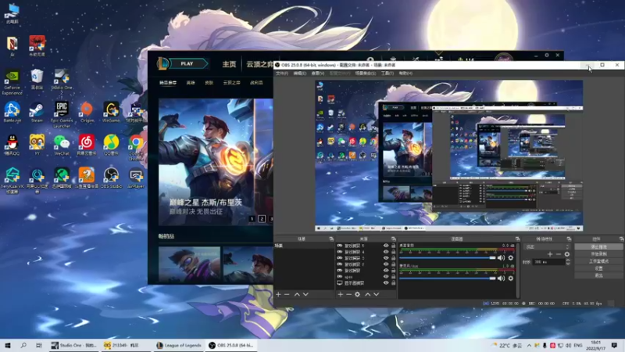Pop out the audio mixer dock
625x352 pixels.
[517, 239]
